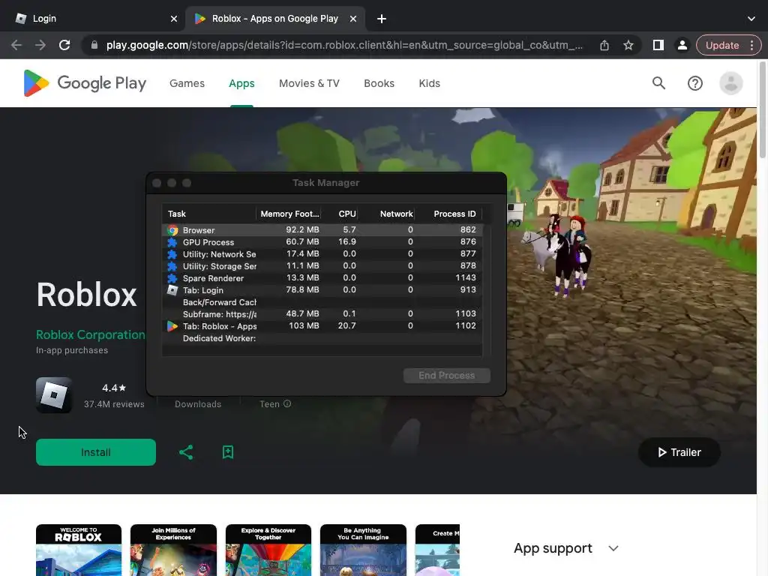The width and height of the screenshot is (768, 576).
Task: Open the Games section
Action: coord(187,83)
